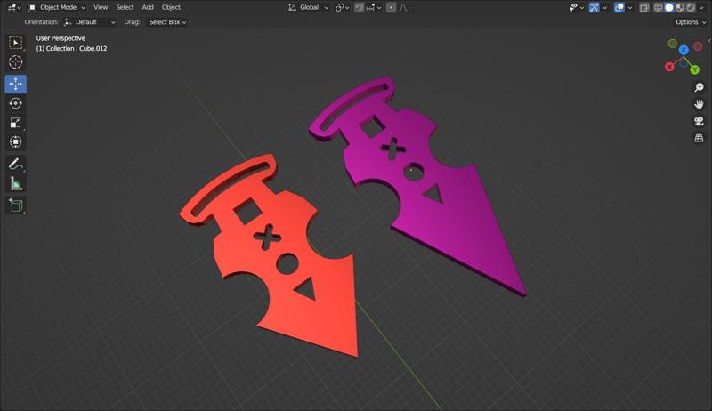
Task: Click the red X axis gizmo ball
Action: click(x=669, y=67)
